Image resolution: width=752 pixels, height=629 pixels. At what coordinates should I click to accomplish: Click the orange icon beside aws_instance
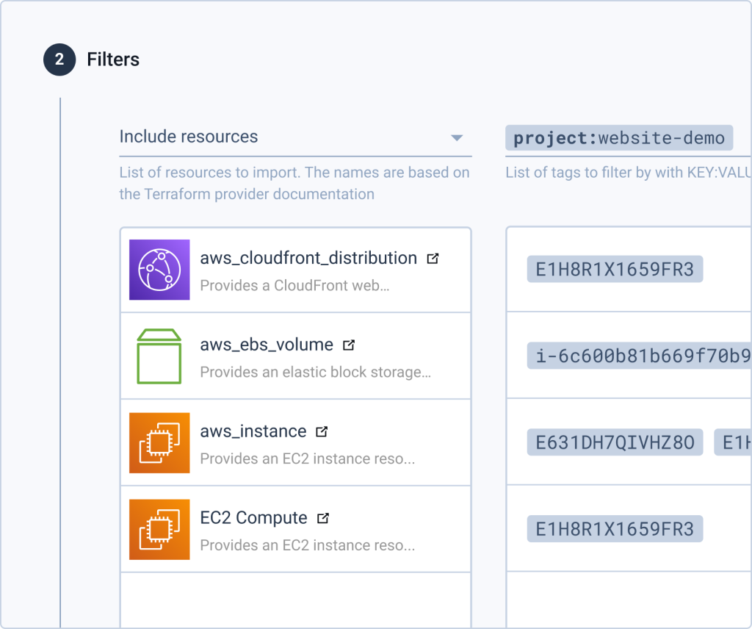[x=159, y=442]
